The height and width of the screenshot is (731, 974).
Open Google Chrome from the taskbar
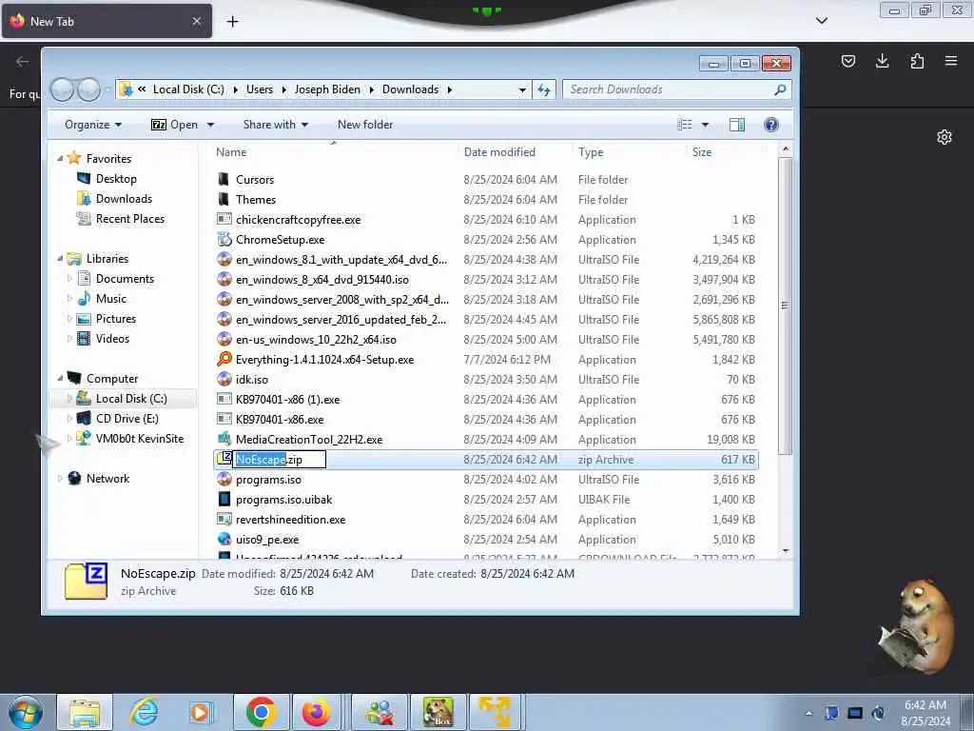[261, 712]
